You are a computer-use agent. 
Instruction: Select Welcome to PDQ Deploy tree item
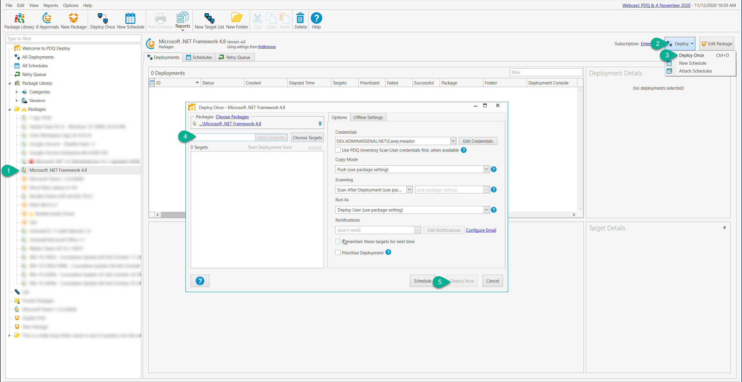(x=46, y=48)
